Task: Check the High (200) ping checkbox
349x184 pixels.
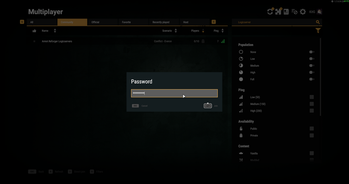Action: coord(312,111)
